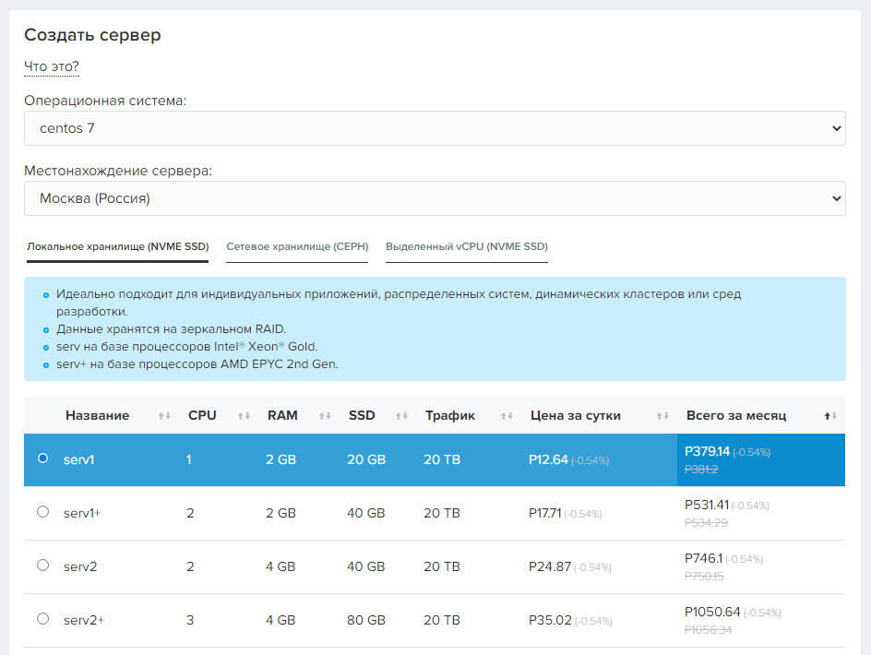Switch to Сетевое хранилище (CEPH) tab
This screenshot has width=871, height=655.
click(297, 247)
